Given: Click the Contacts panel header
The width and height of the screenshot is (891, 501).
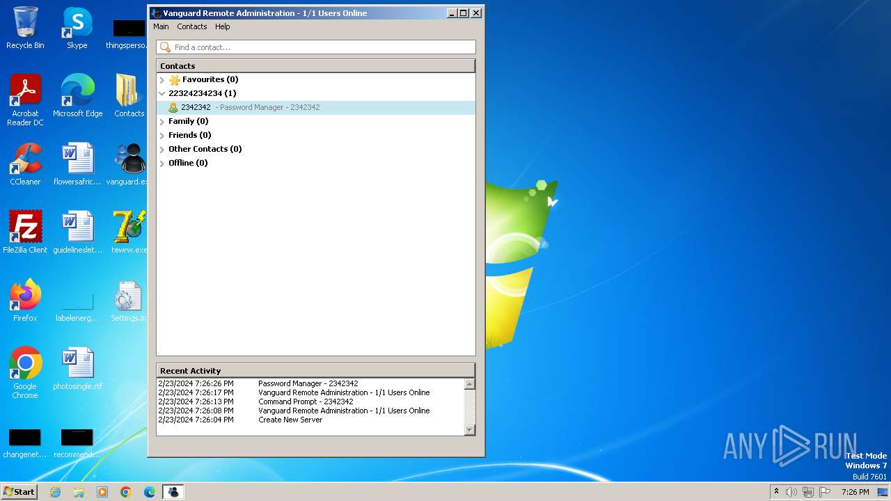Looking at the screenshot, I should click(x=315, y=66).
